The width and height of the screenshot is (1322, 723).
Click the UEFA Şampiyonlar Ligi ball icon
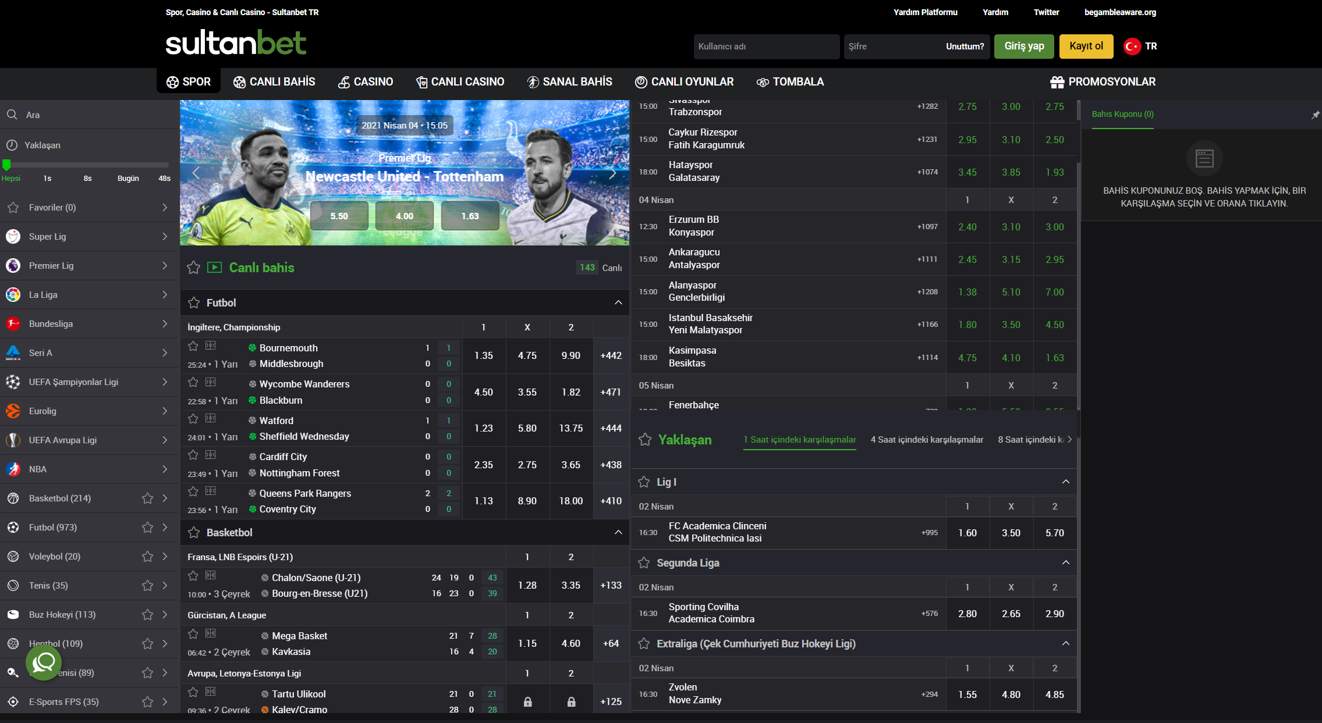pyautogui.click(x=13, y=382)
